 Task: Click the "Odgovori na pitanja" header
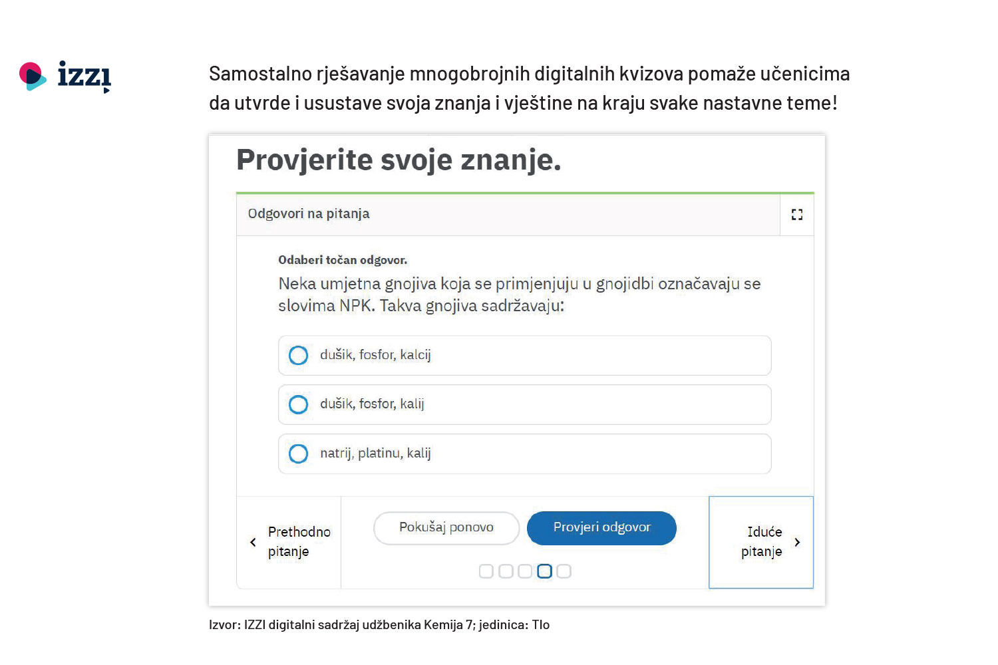point(309,213)
